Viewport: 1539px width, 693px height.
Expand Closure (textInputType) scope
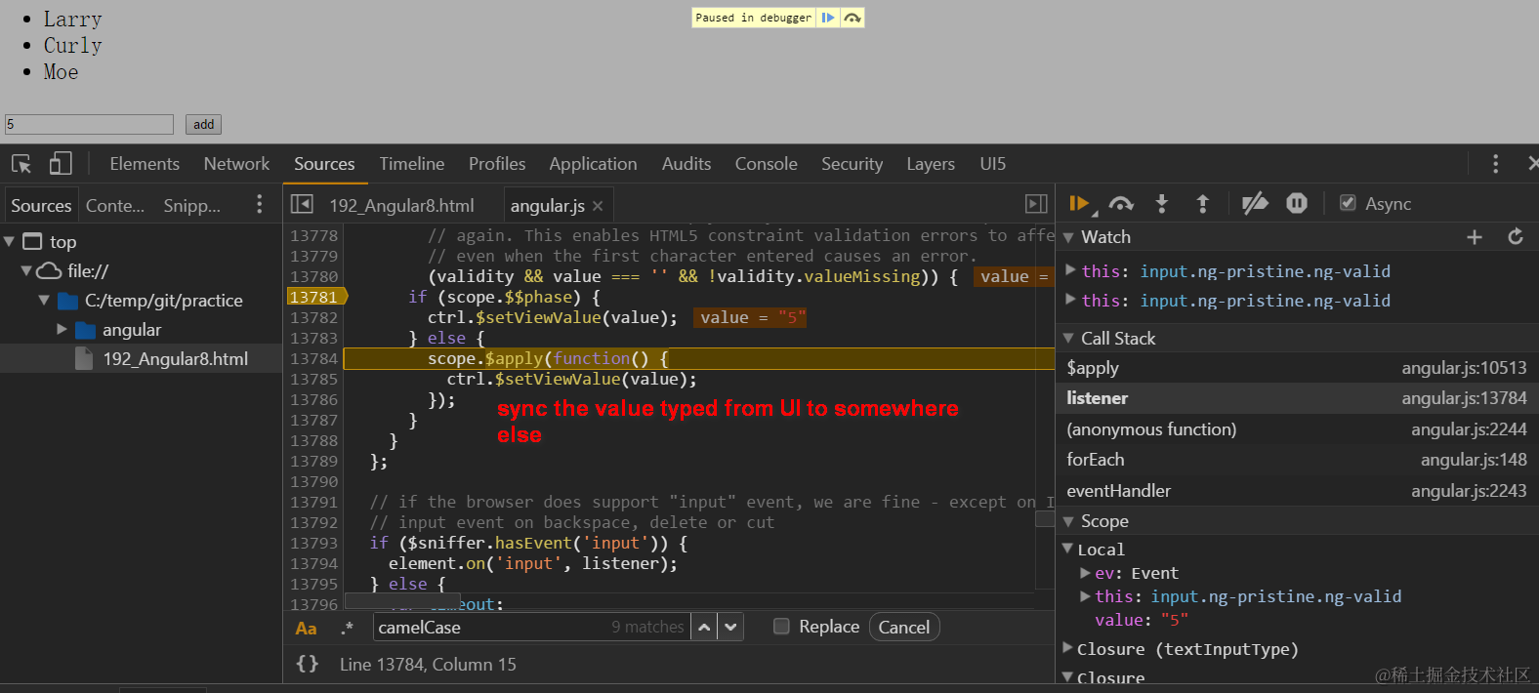[1068, 647]
